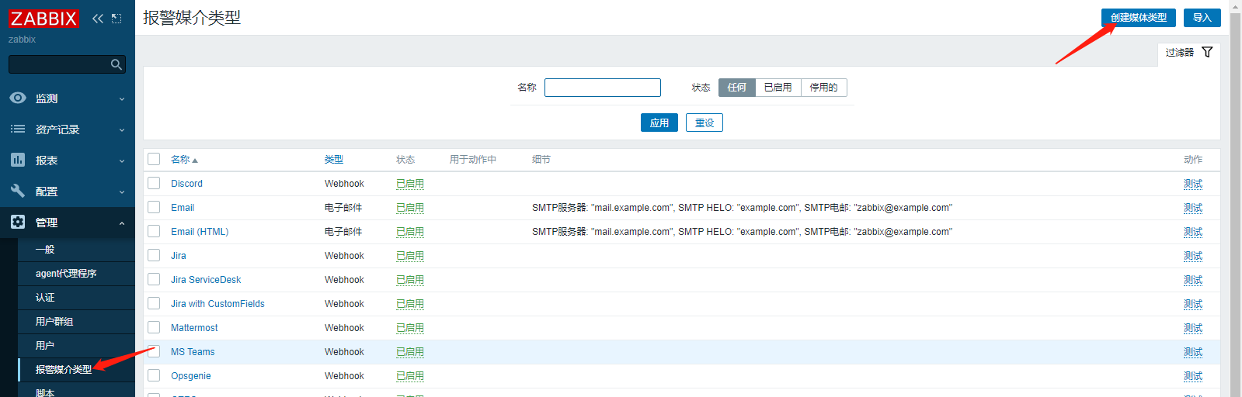Click the 重设 filter button

704,123
